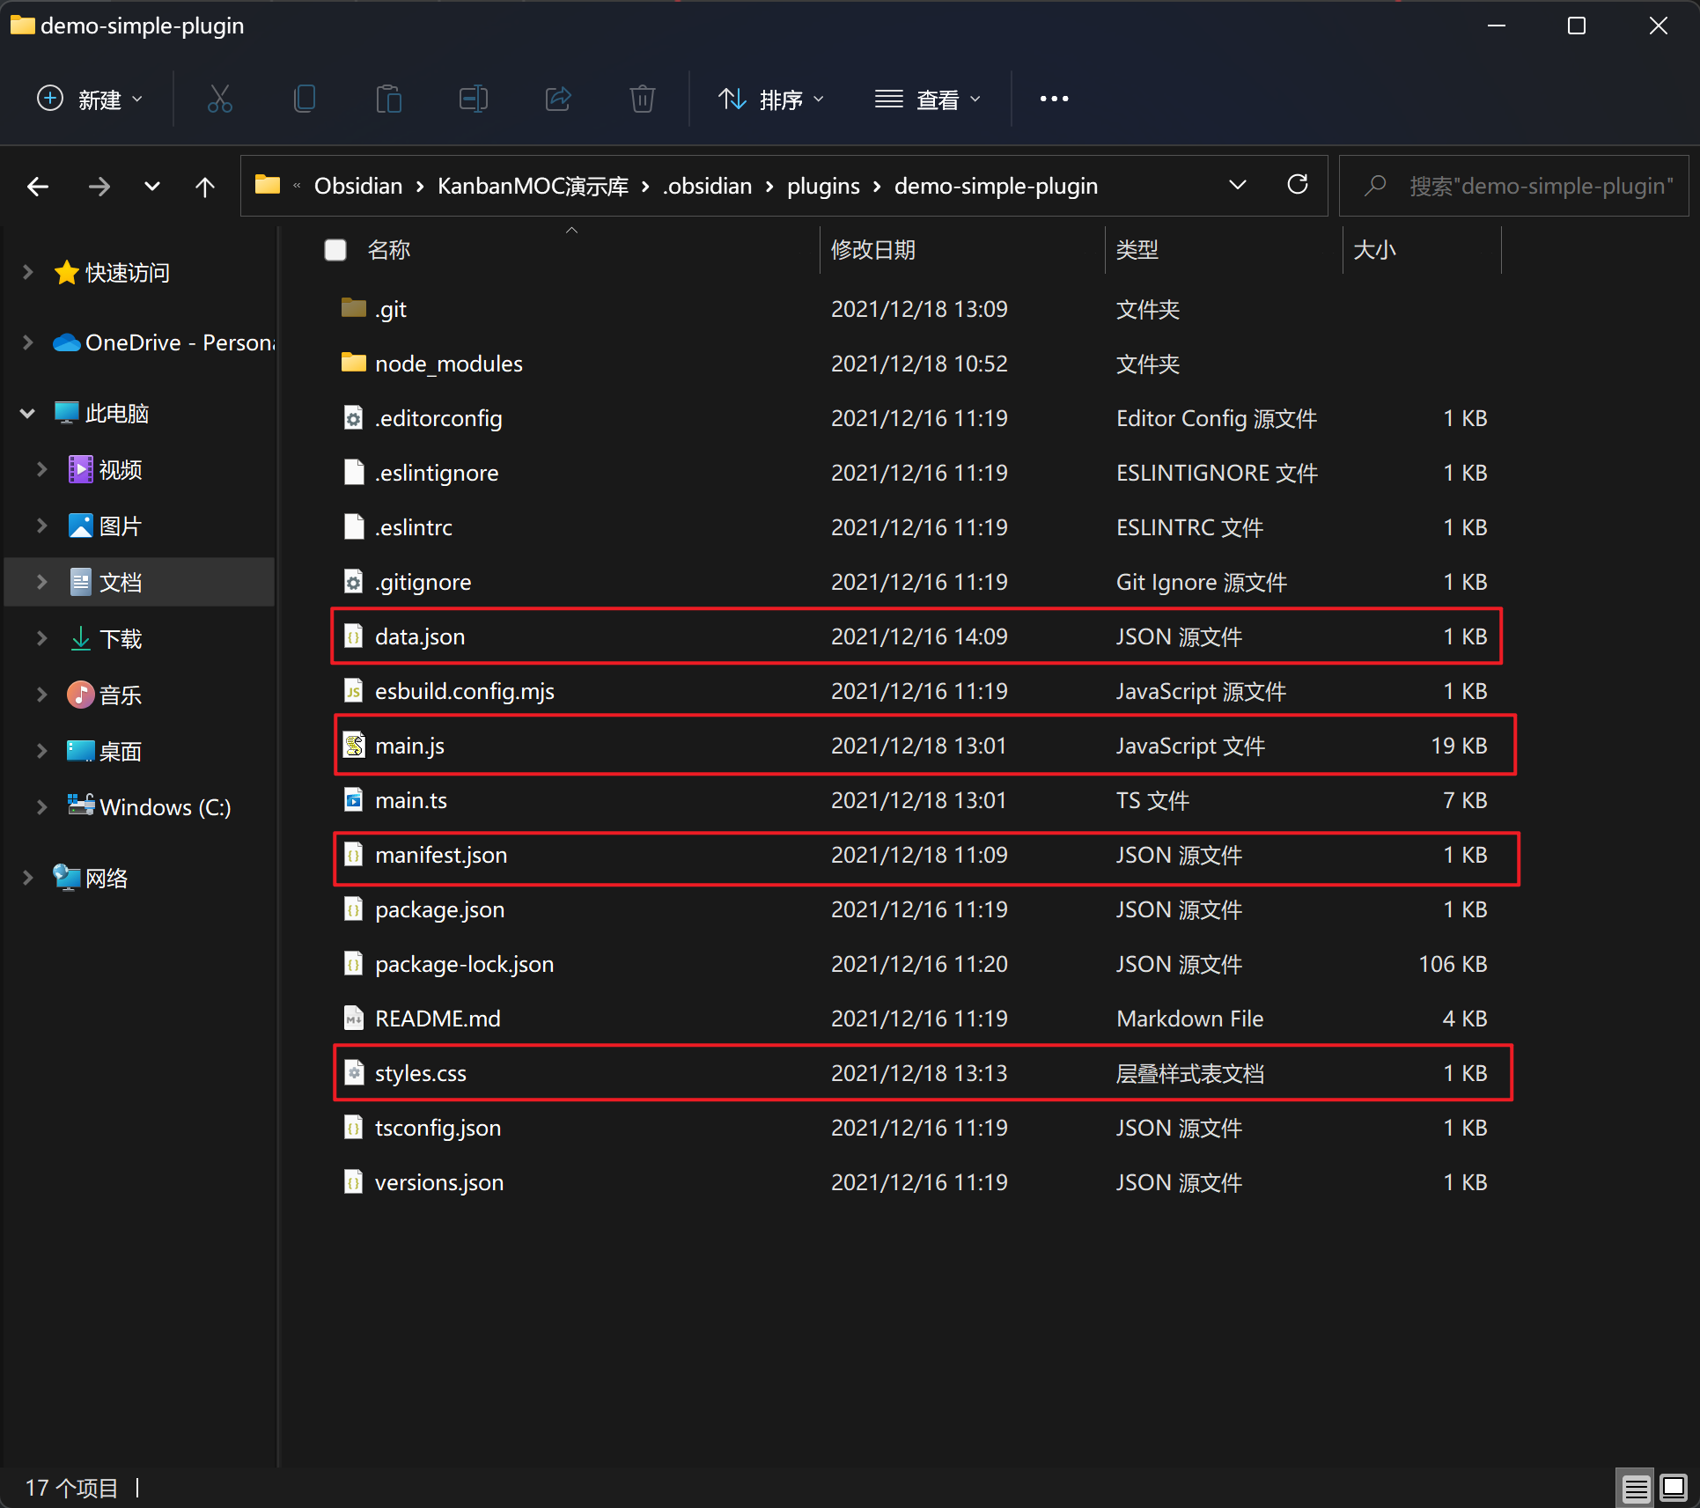Image resolution: width=1700 pixels, height=1508 pixels.
Task: Jump to plugins in the breadcrumb path
Action: (x=822, y=186)
